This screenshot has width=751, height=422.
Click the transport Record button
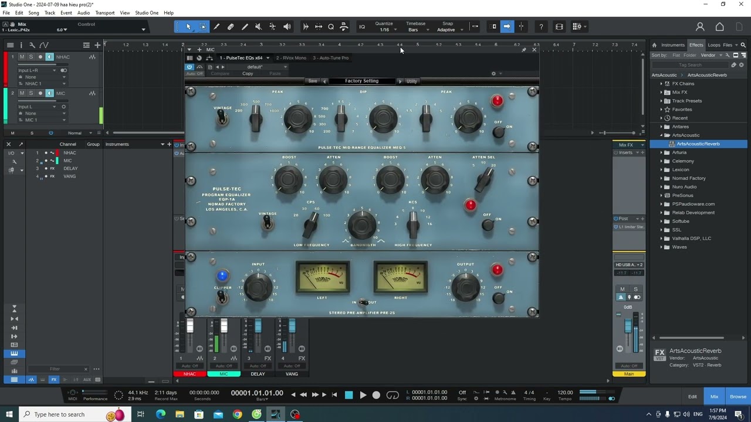(377, 395)
